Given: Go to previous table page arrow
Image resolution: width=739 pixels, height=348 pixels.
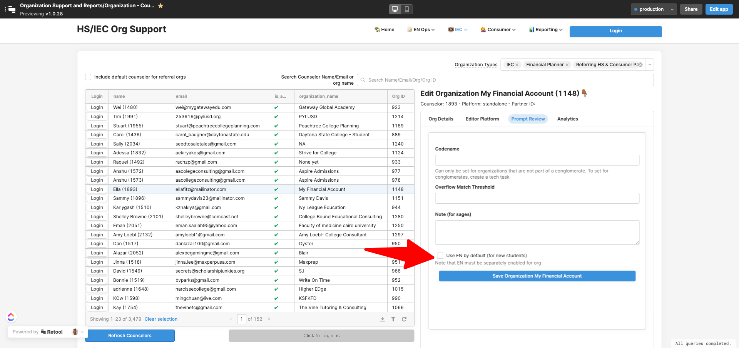Looking at the screenshot, I should [x=231, y=319].
